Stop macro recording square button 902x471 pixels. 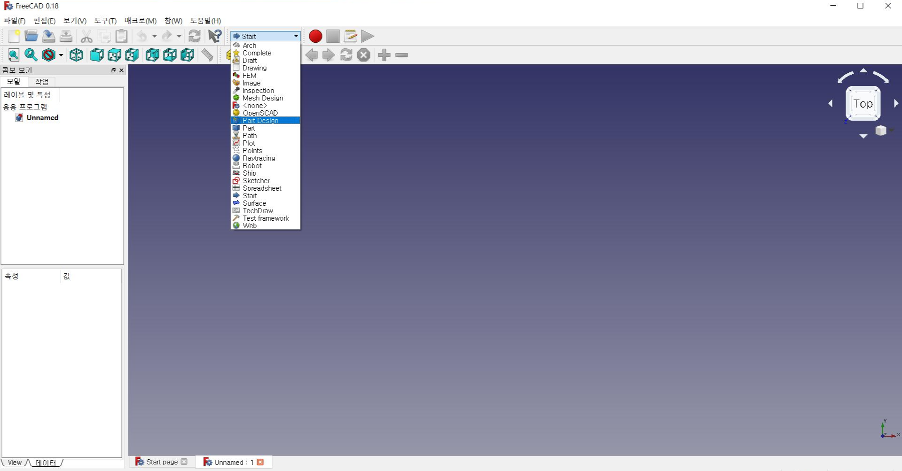[x=333, y=36]
